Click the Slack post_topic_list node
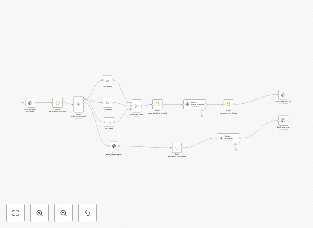 coord(283,95)
